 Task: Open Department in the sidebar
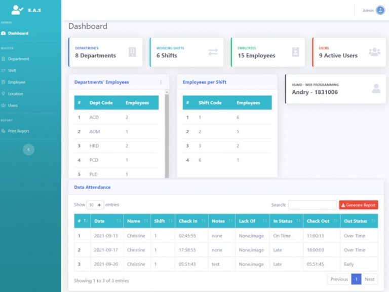pos(18,59)
